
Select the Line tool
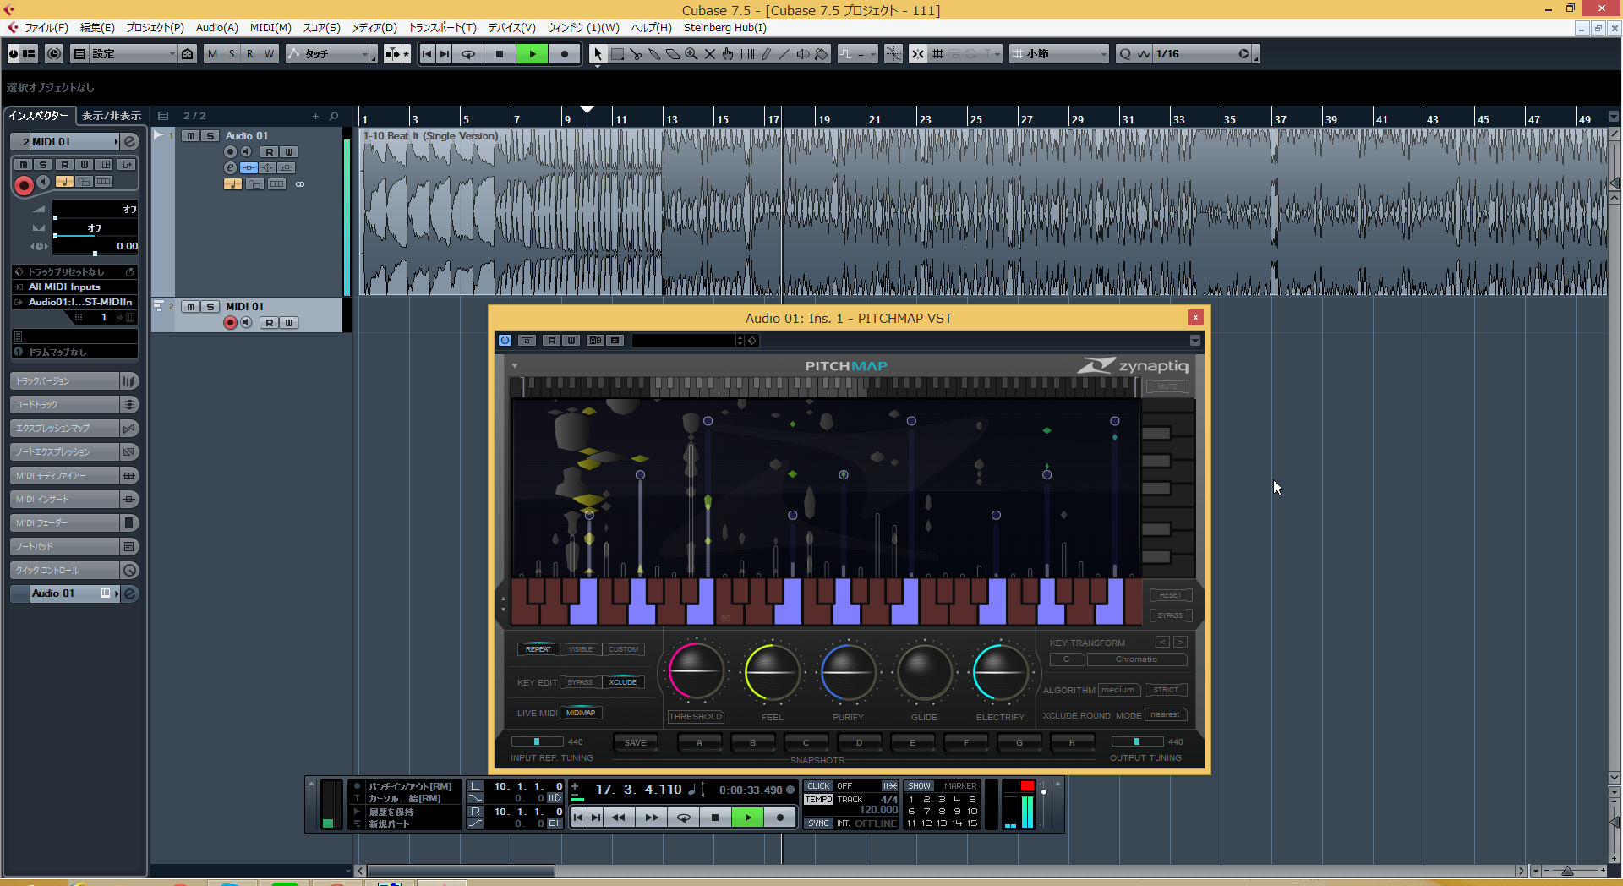tap(784, 54)
